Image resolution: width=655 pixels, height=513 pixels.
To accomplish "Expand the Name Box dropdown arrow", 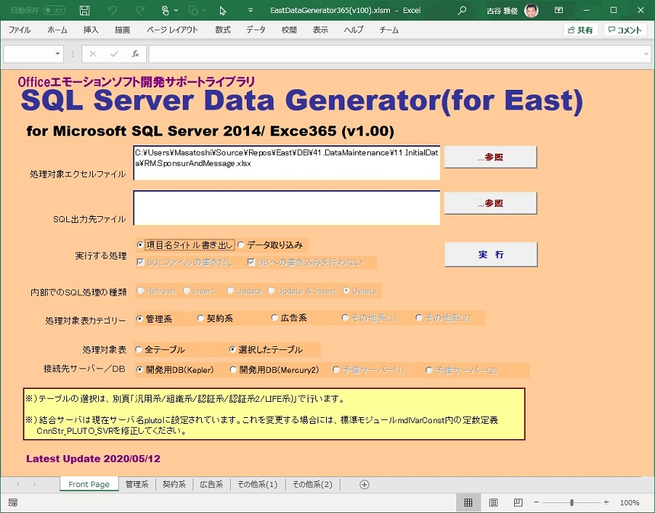I will point(58,54).
